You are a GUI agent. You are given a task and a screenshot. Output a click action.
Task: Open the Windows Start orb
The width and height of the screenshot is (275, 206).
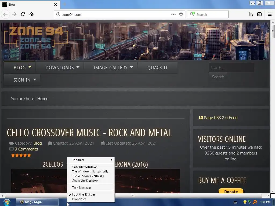(7, 202)
